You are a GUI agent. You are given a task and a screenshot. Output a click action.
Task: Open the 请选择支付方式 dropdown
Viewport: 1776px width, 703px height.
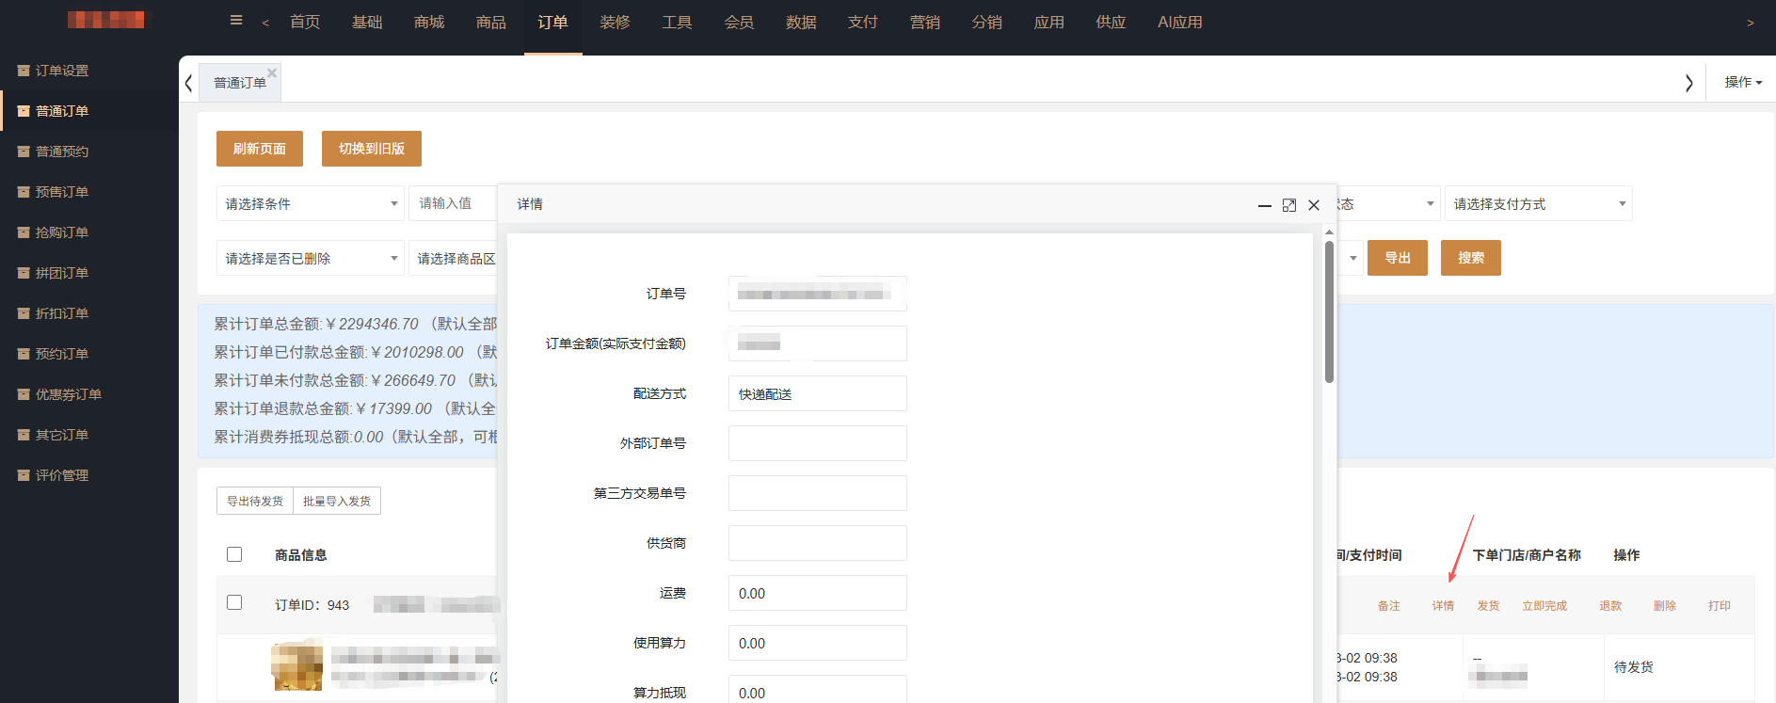coord(1537,203)
